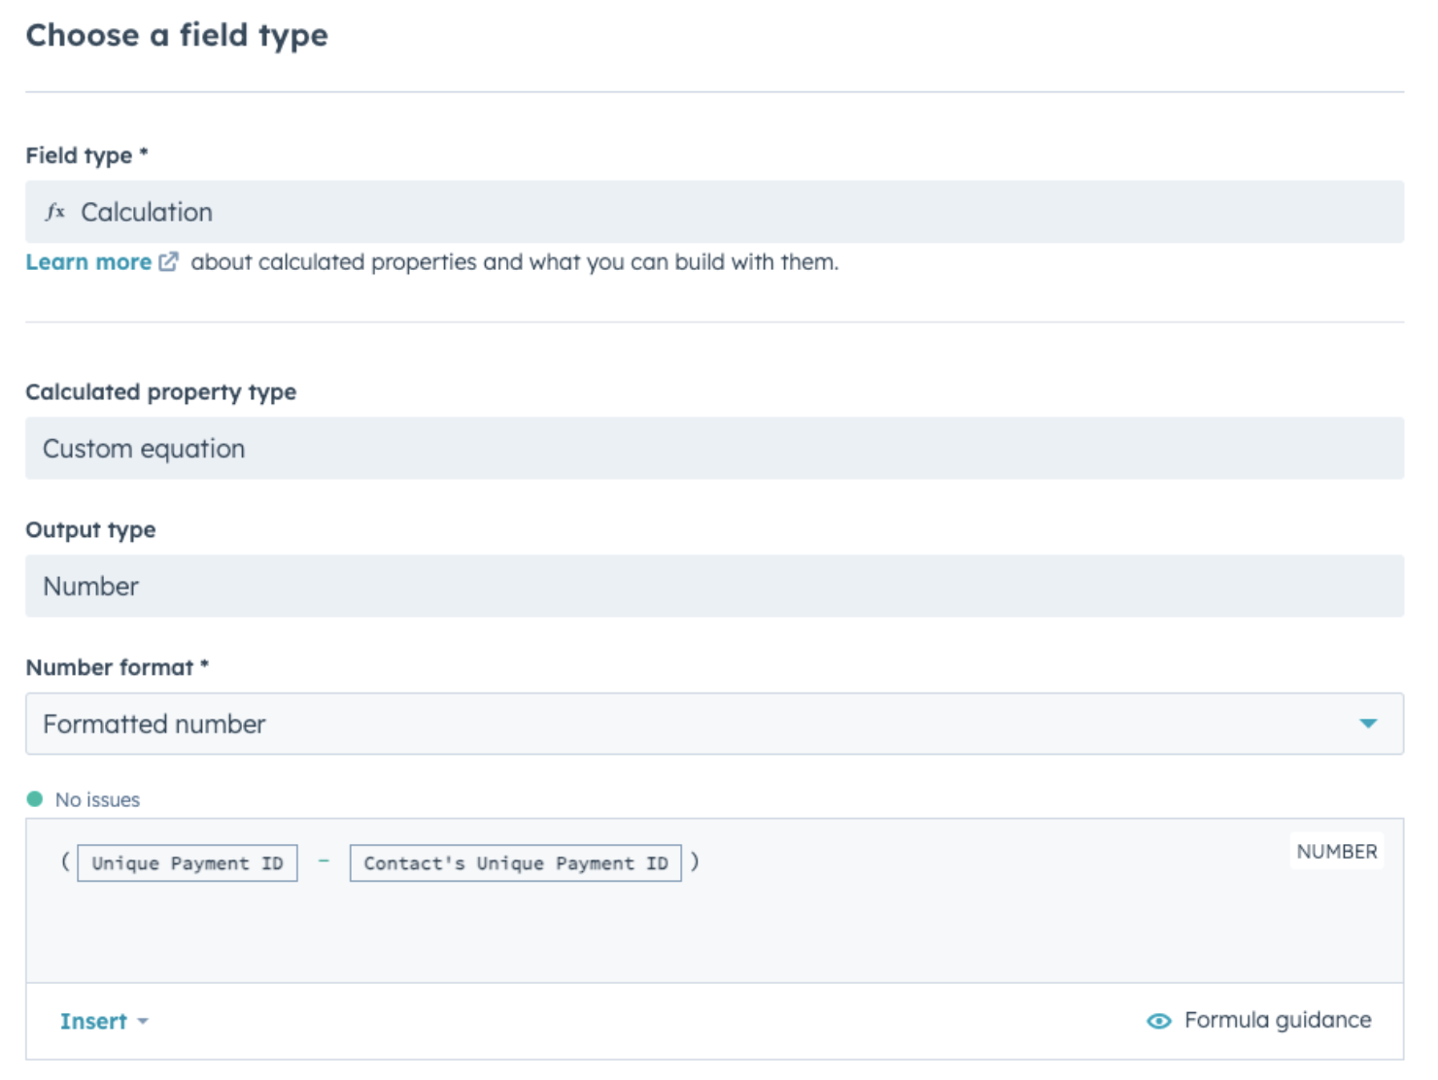Click the Number format dropdown arrow

(x=1368, y=724)
